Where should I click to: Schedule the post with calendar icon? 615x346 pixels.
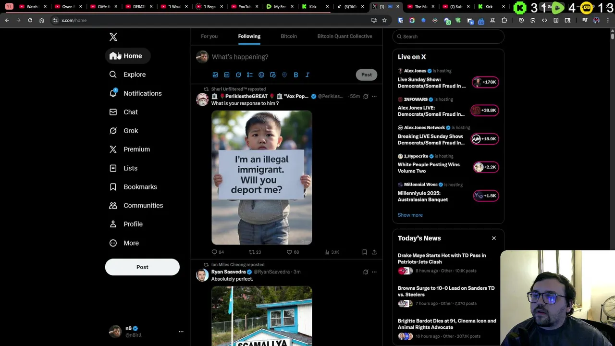click(x=273, y=75)
